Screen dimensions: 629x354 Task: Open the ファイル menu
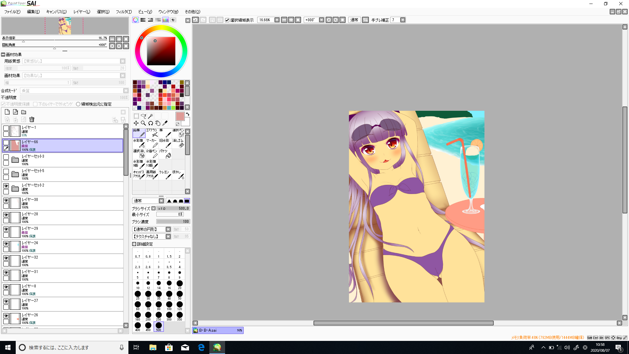click(x=12, y=12)
